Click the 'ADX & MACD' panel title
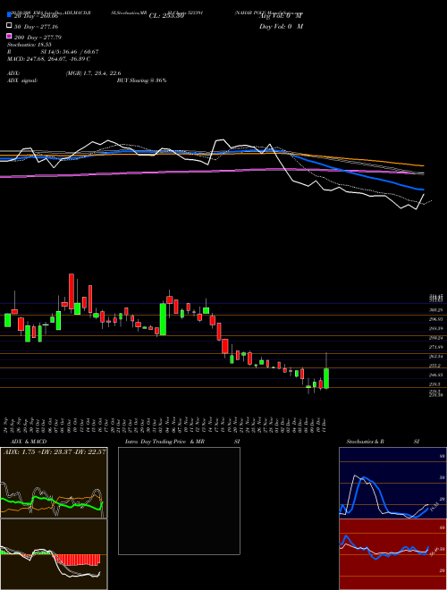Image resolution: width=447 pixels, height=590 pixels. [29, 442]
